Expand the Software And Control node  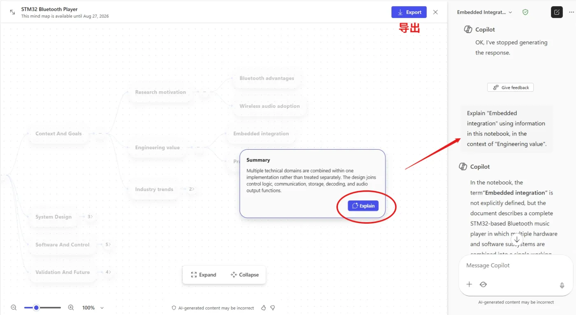[x=108, y=244]
